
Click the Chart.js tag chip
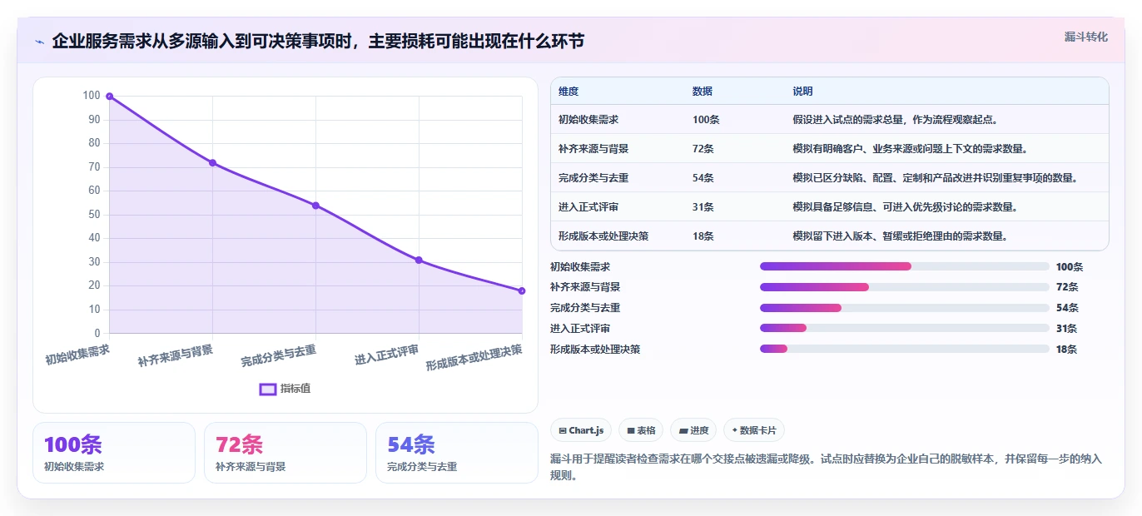click(582, 430)
